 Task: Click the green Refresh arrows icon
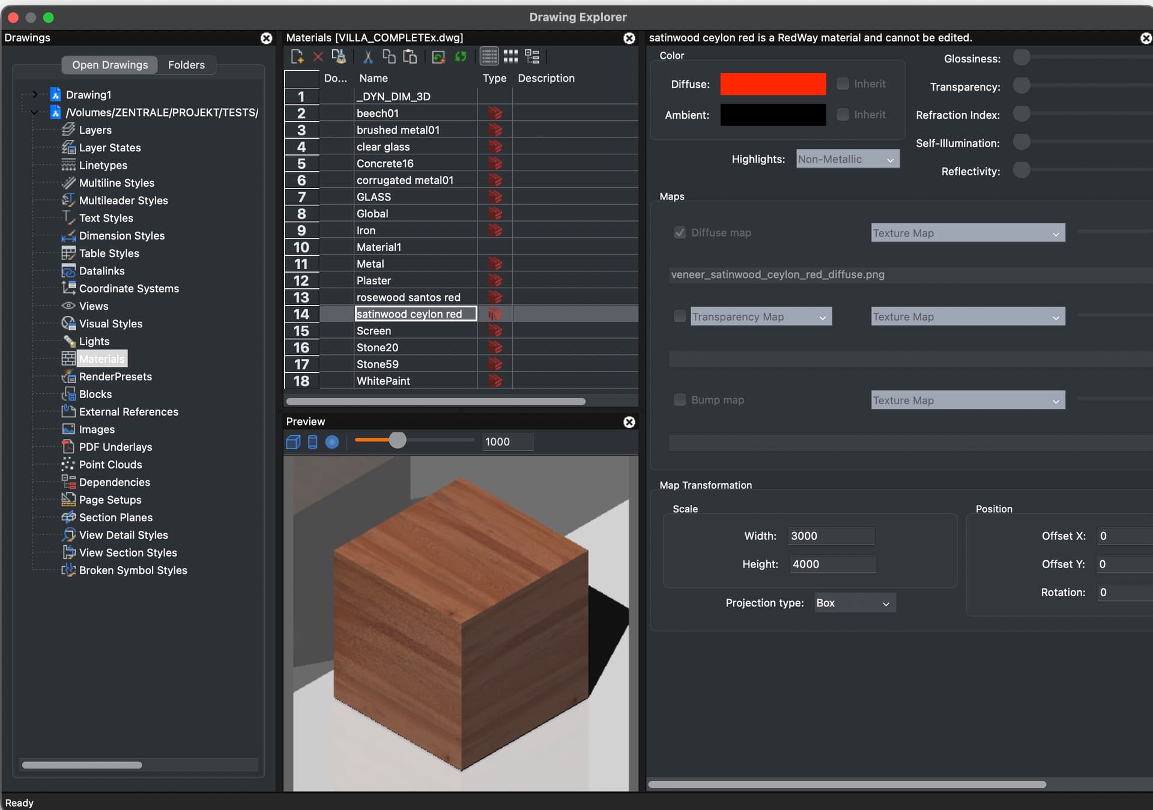[x=461, y=57]
